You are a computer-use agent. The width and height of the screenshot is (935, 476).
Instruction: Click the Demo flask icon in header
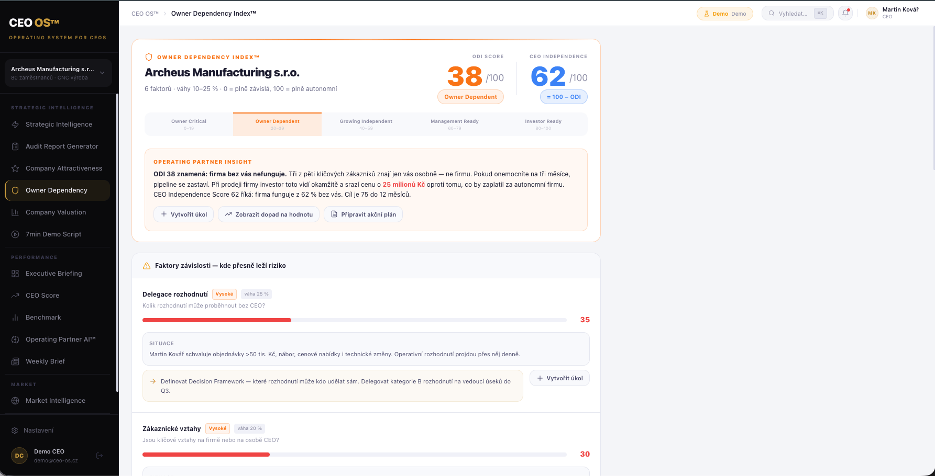point(707,14)
